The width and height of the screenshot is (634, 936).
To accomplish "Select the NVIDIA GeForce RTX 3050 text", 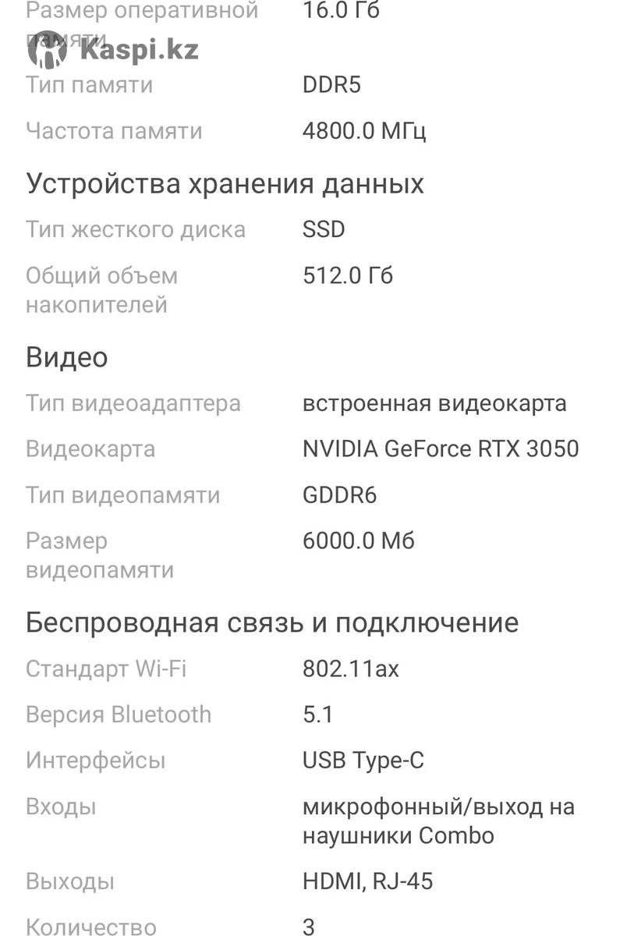I will 441,449.
